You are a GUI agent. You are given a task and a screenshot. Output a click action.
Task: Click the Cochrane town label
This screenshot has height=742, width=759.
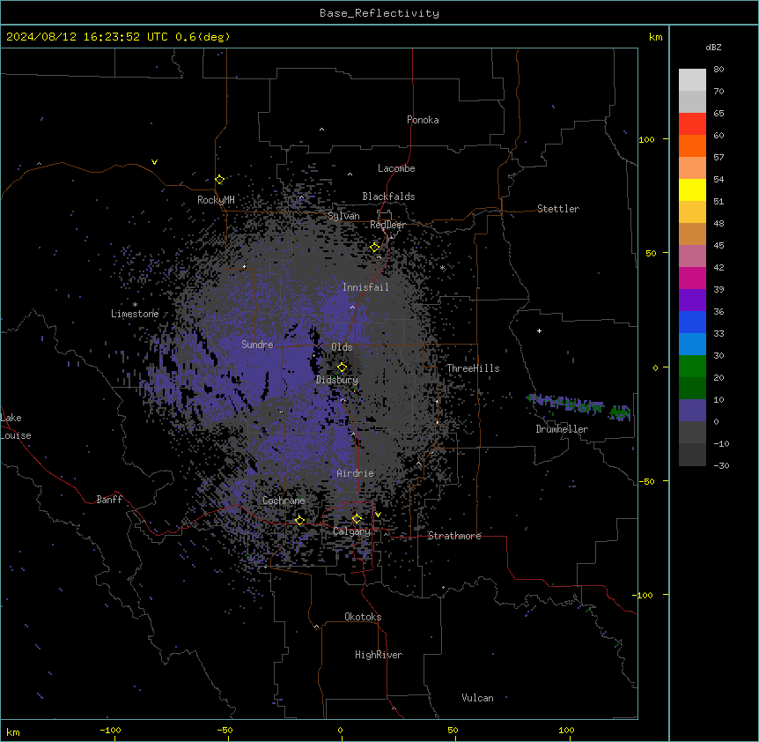click(284, 501)
